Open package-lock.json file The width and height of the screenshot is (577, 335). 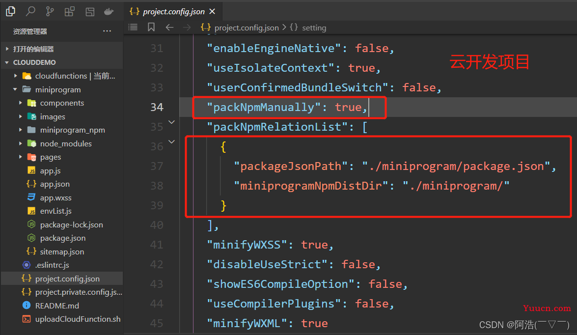(x=71, y=224)
